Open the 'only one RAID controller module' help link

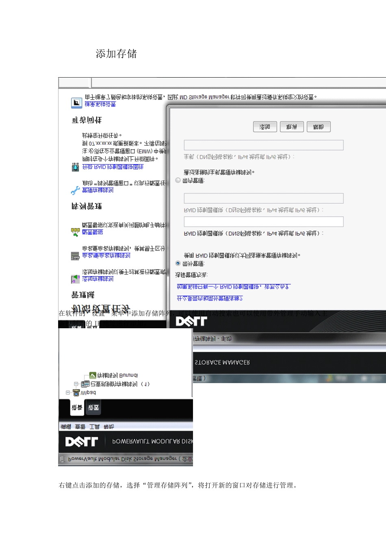(233, 286)
